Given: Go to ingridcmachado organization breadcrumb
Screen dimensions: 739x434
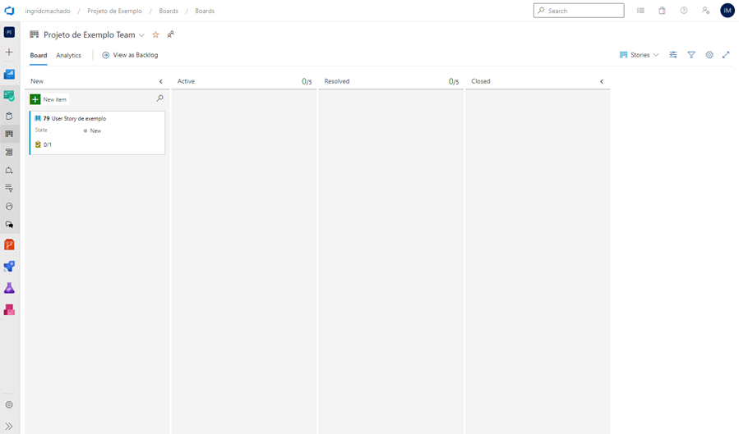Looking at the screenshot, I should (x=48, y=11).
